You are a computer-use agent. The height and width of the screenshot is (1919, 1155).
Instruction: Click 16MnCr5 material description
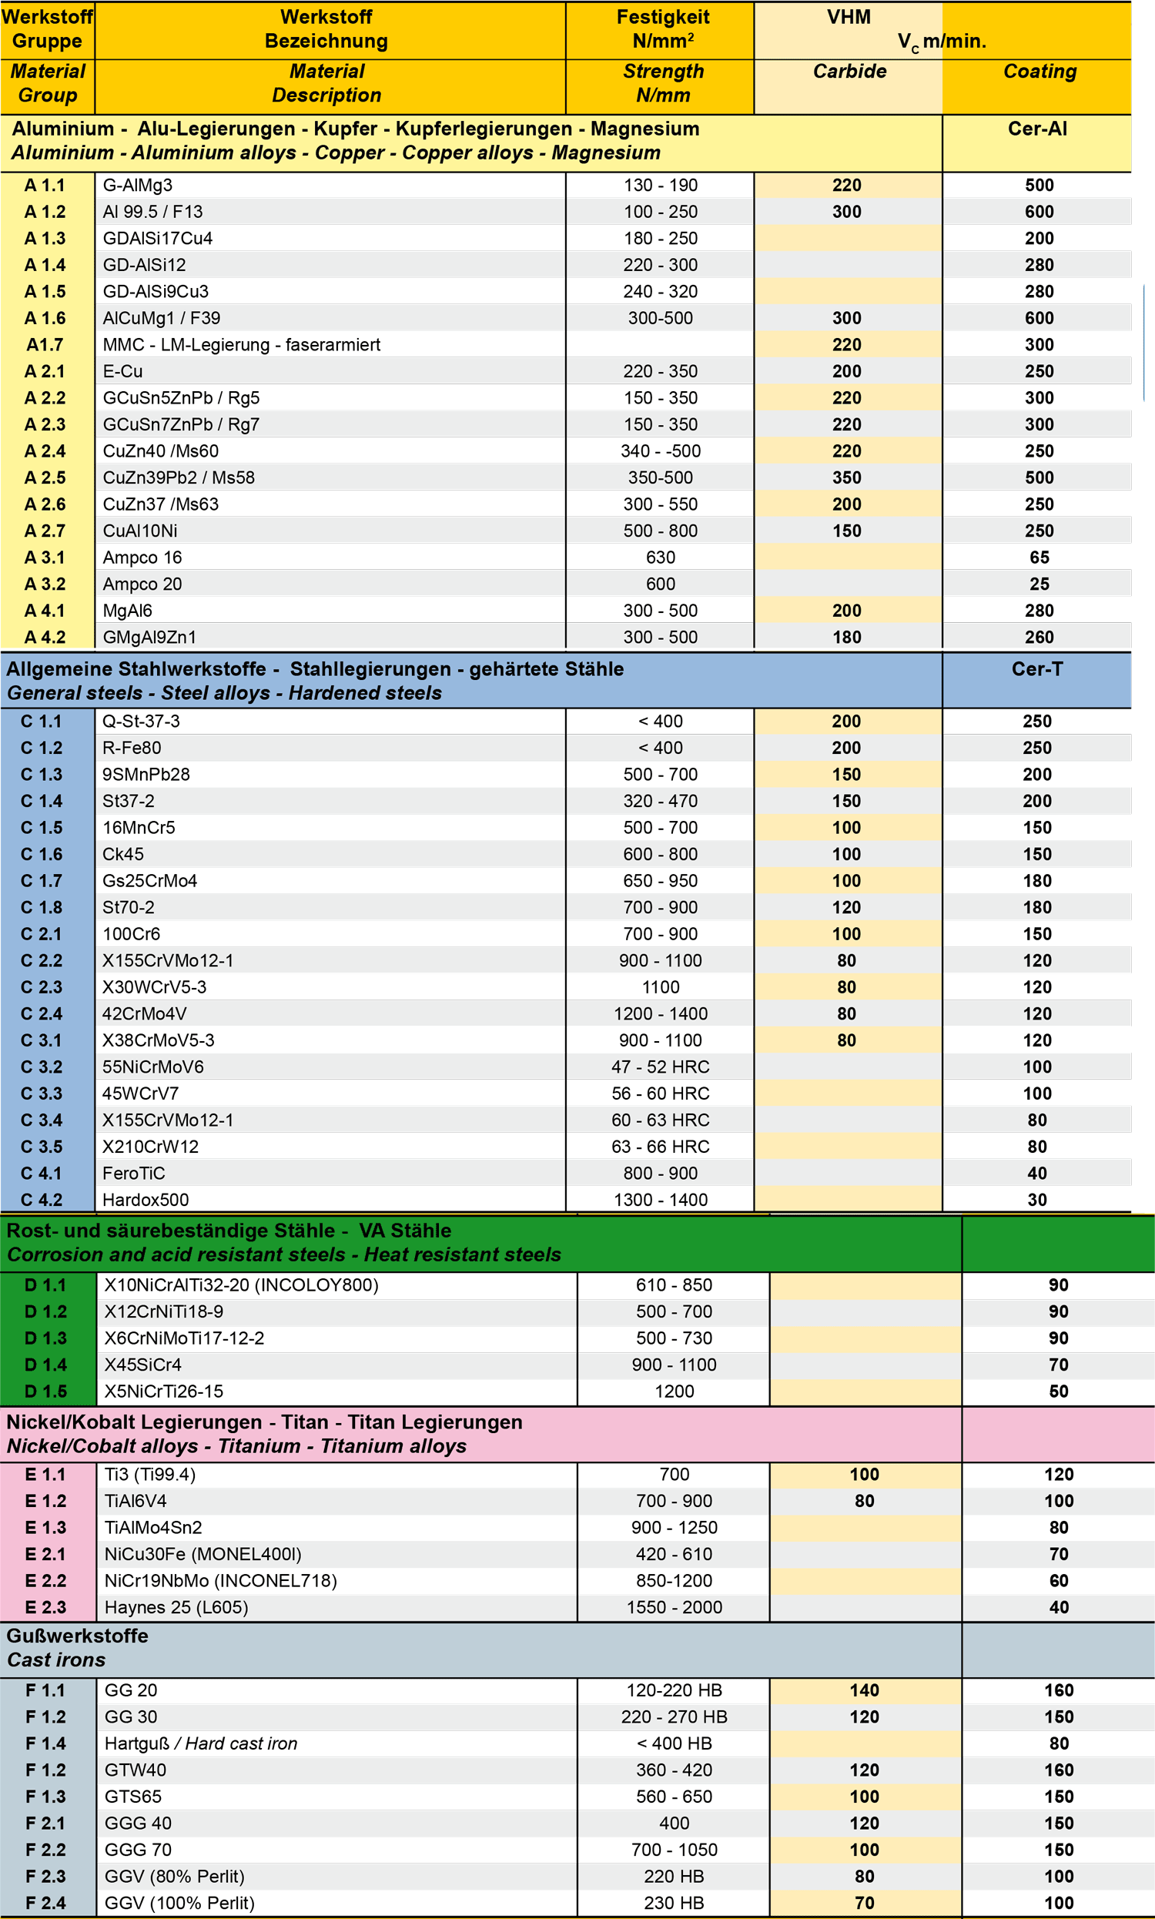pyautogui.click(x=139, y=827)
